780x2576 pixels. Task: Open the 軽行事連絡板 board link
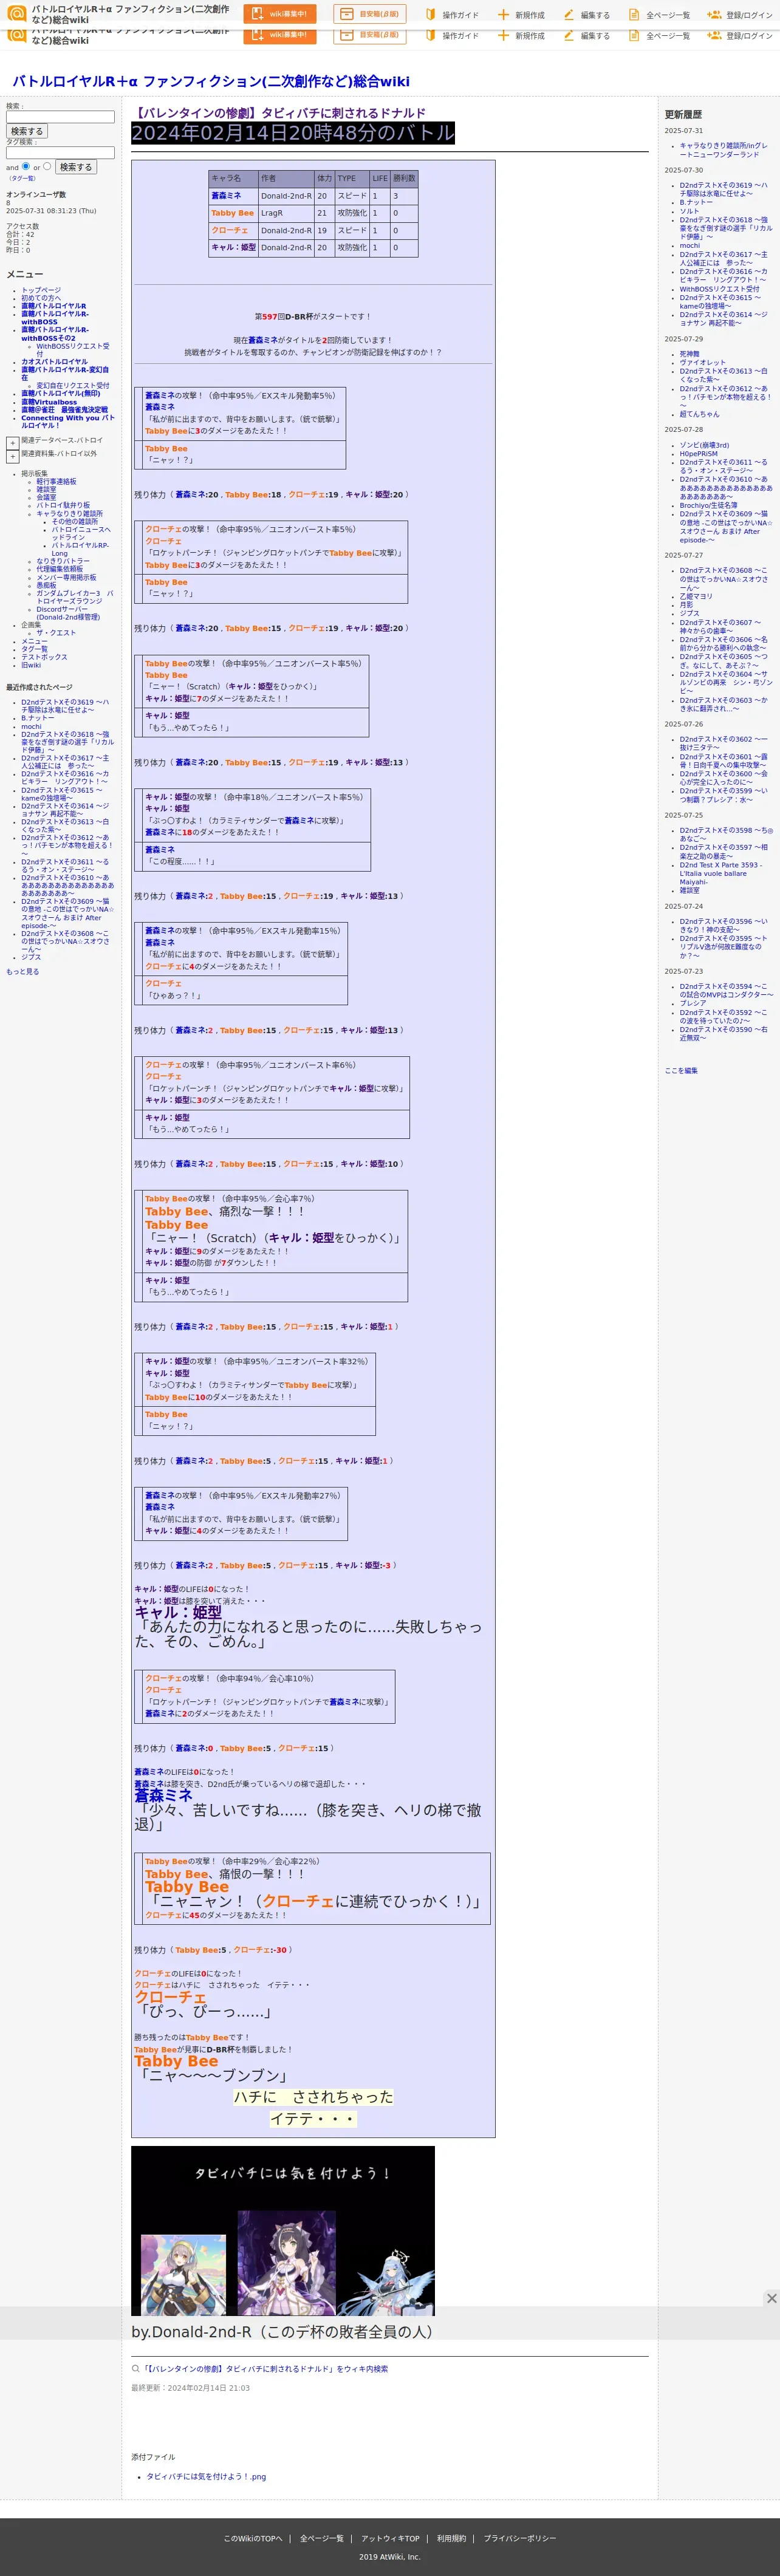coord(56,481)
